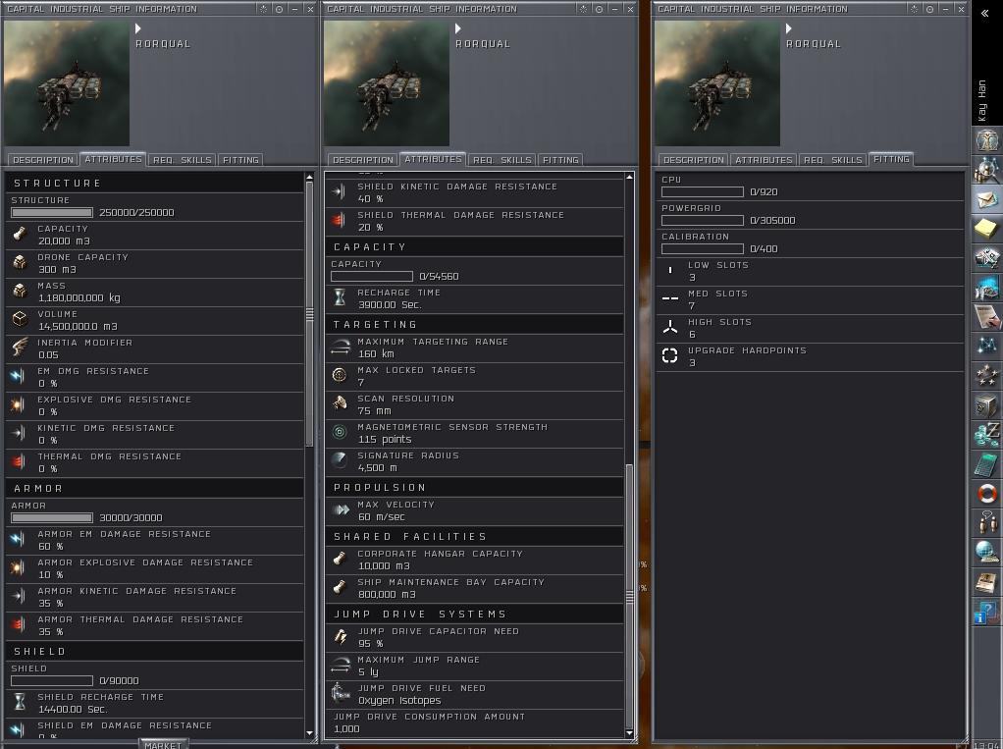Toggle the circle-dot button in middle window titlebar
This screenshot has height=749, width=1003.
[x=599, y=9]
